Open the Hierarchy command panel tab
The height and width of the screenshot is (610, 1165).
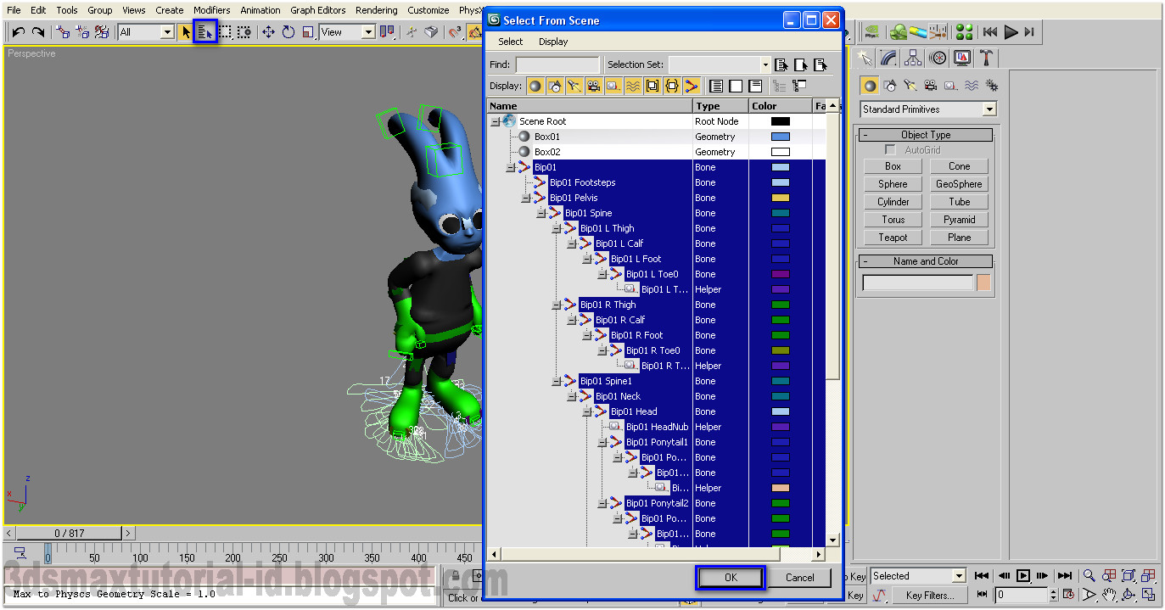coord(913,58)
